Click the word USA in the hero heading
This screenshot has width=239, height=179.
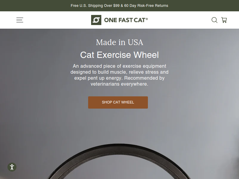pyautogui.click(x=136, y=42)
